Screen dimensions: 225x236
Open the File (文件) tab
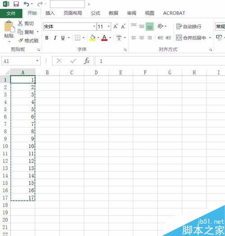coord(11,14)
